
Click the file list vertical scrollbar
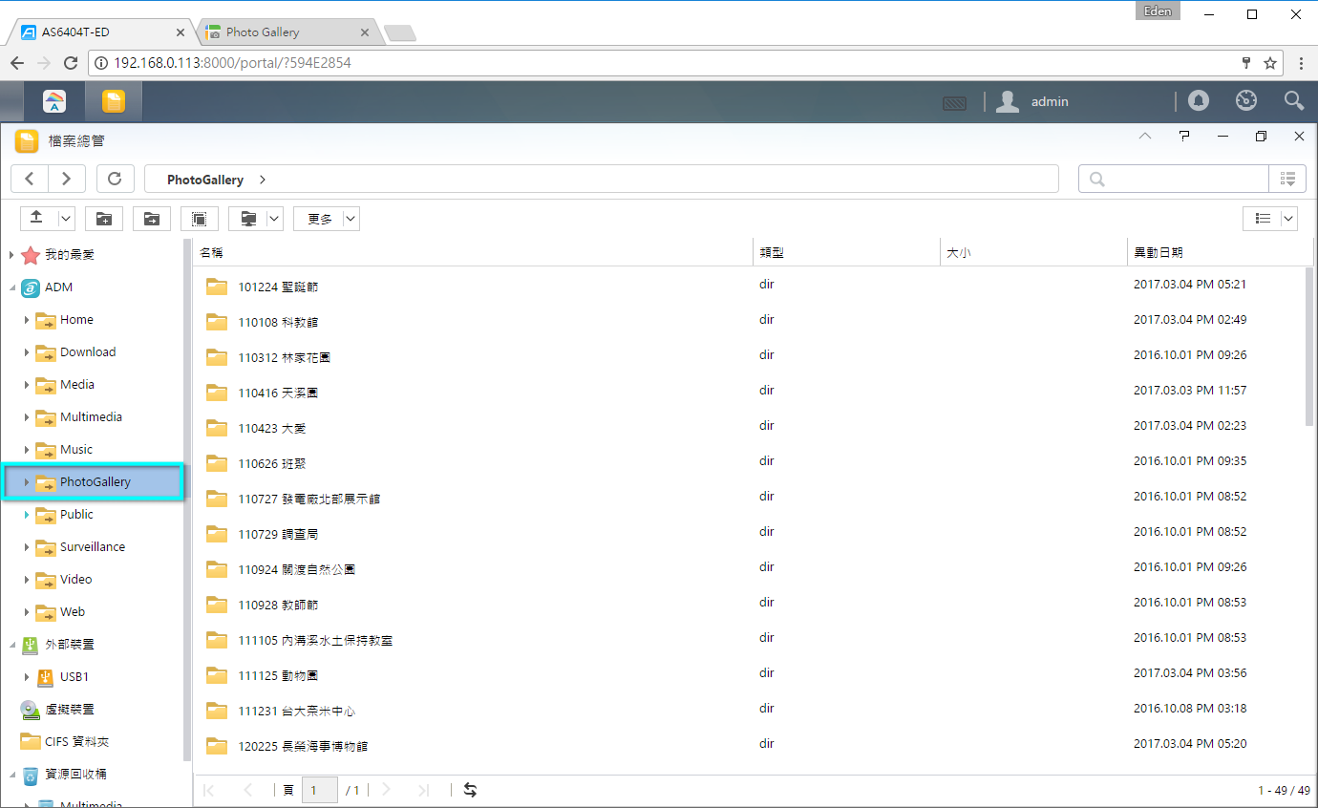pyautogui.click(x=1309, y=346)
